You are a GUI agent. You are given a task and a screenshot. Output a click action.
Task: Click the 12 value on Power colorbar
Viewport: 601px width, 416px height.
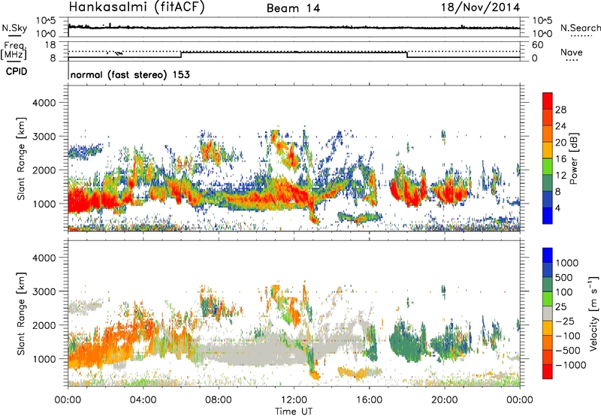tap(560, 176)
